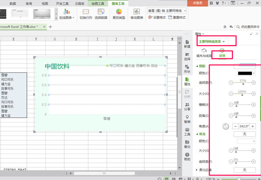Click the question mark help icon
The width and height of the screenshot is (261, 180).
223,3
